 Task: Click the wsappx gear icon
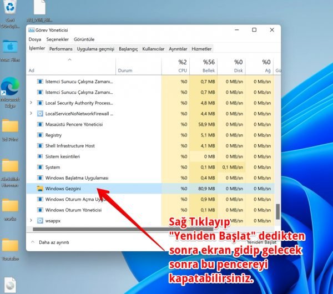coord(40,221)
